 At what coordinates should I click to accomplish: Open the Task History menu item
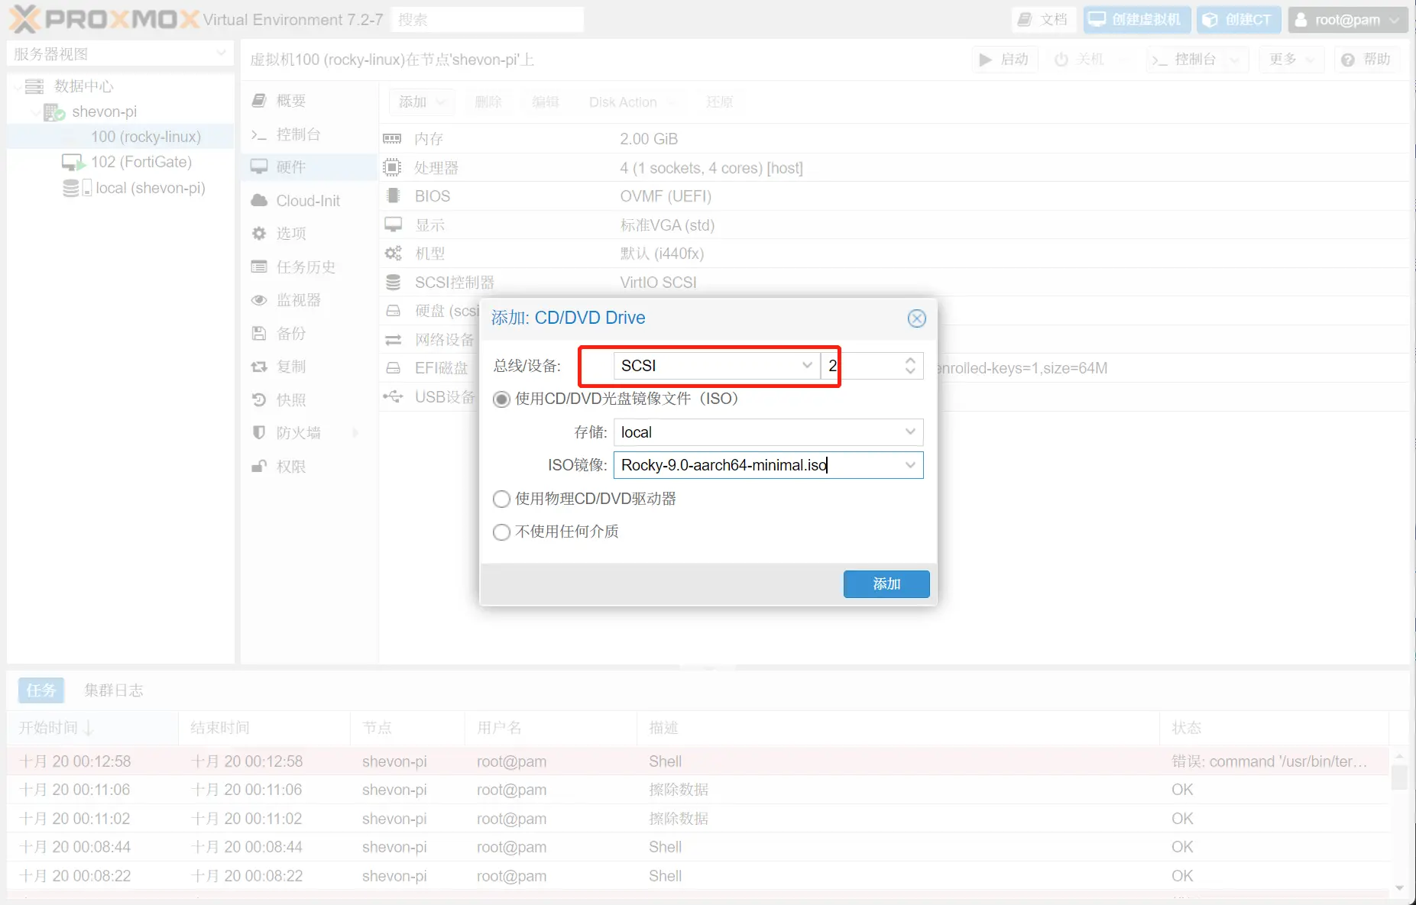tap(305, 267)
